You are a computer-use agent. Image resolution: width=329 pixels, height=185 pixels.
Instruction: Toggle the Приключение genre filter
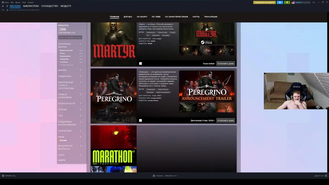pos(65,56)
